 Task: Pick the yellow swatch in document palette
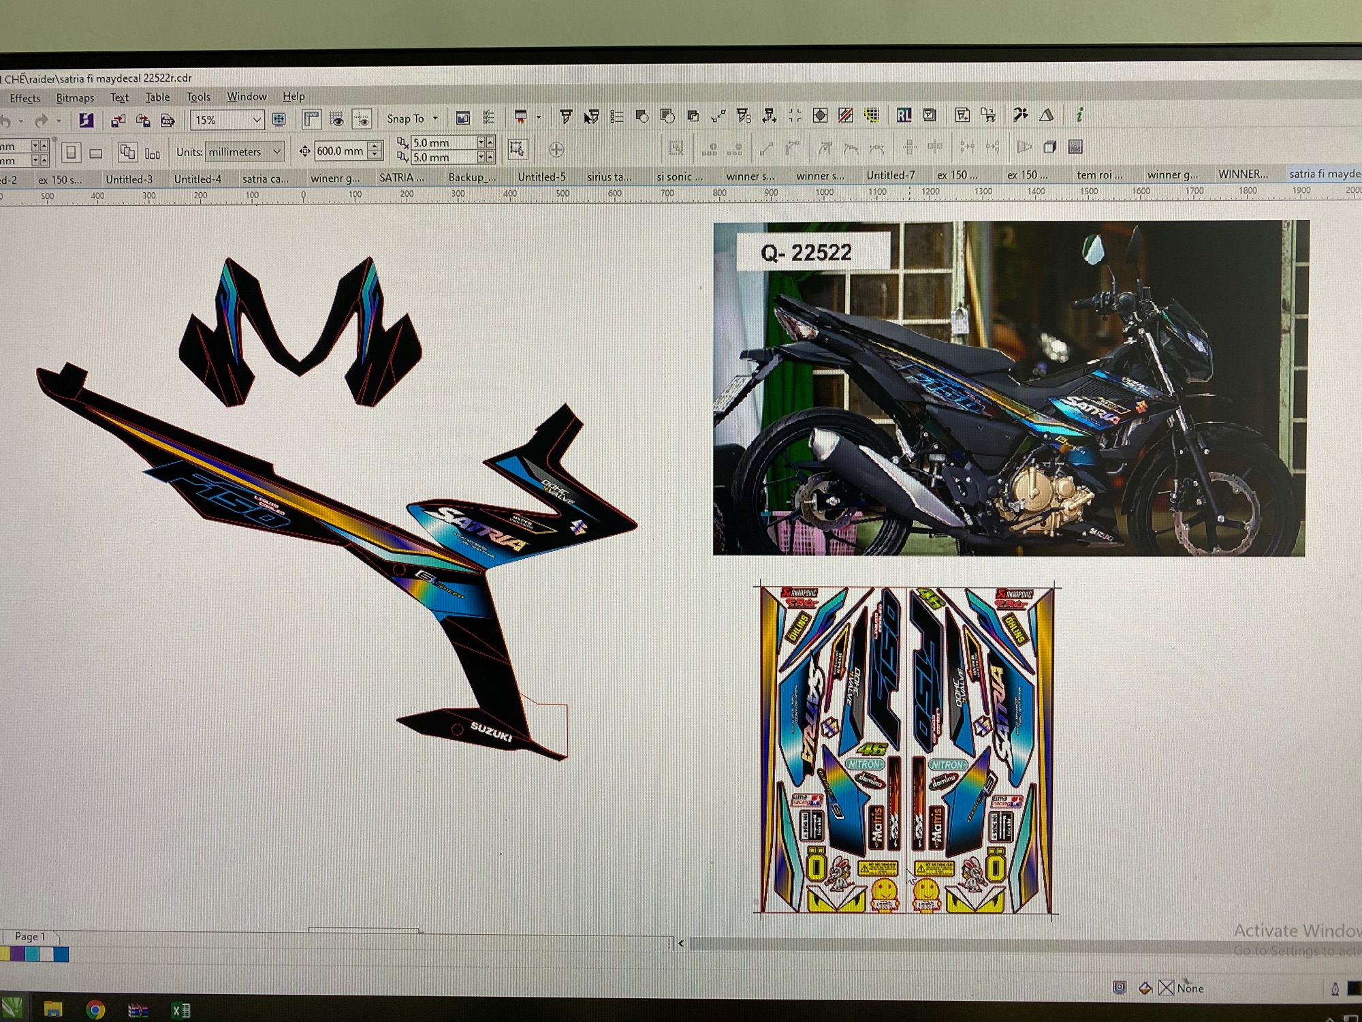tap(5, 954)
